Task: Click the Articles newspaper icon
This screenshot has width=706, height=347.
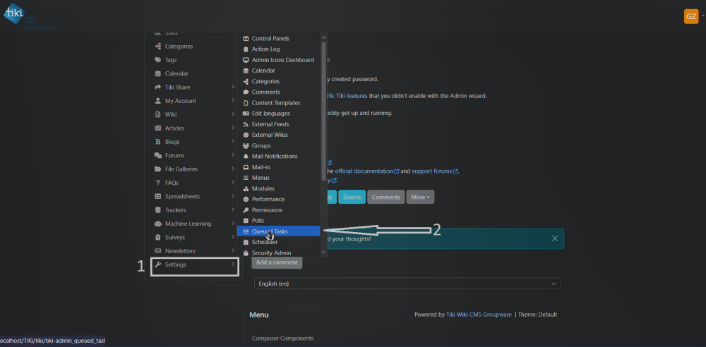Action: pos(157,128)
